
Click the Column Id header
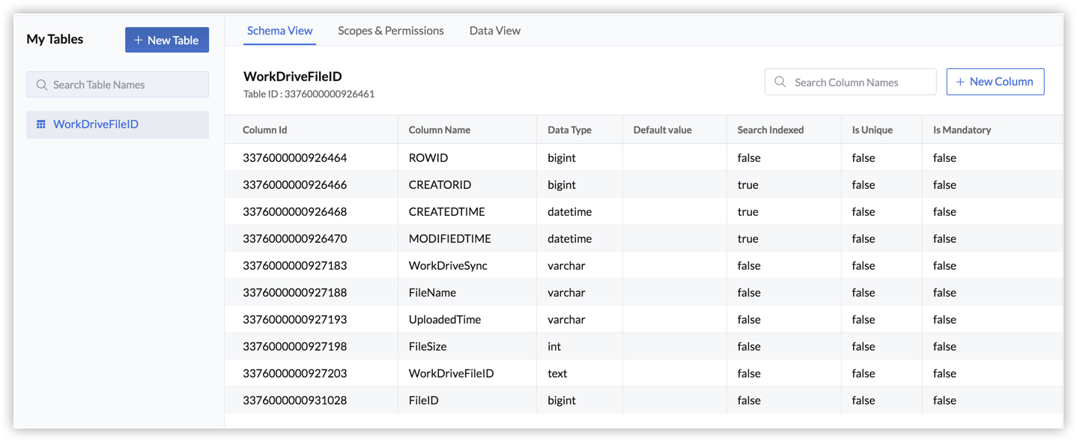tap(265, 130)
